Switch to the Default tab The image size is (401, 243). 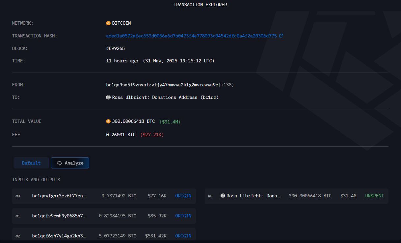coord(31,163)
